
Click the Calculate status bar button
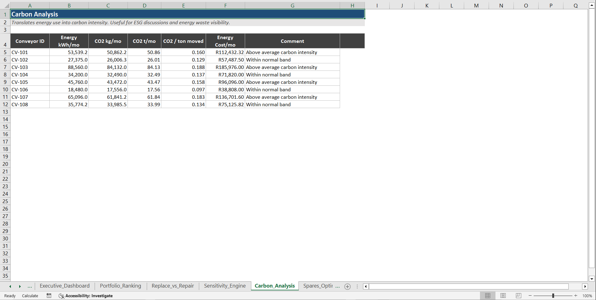(x=30, y=296)
